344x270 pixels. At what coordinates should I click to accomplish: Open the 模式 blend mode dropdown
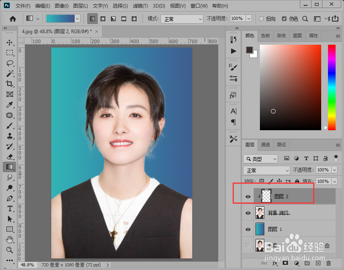point(182,19)
